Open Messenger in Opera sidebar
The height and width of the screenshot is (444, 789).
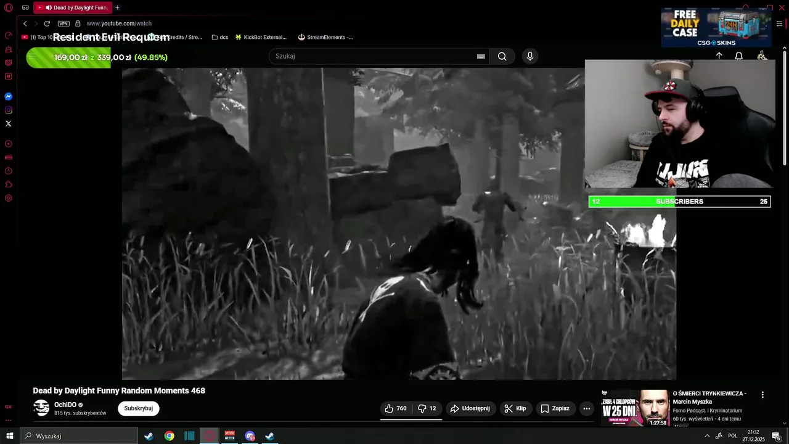click(x=9, y=97)
